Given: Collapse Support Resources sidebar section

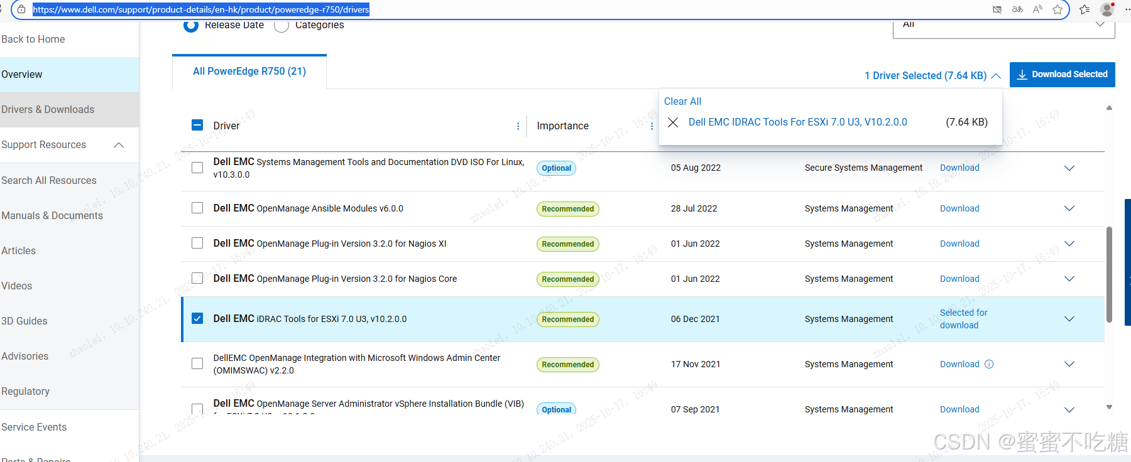Looking at the screenshot, I should 119,145.
